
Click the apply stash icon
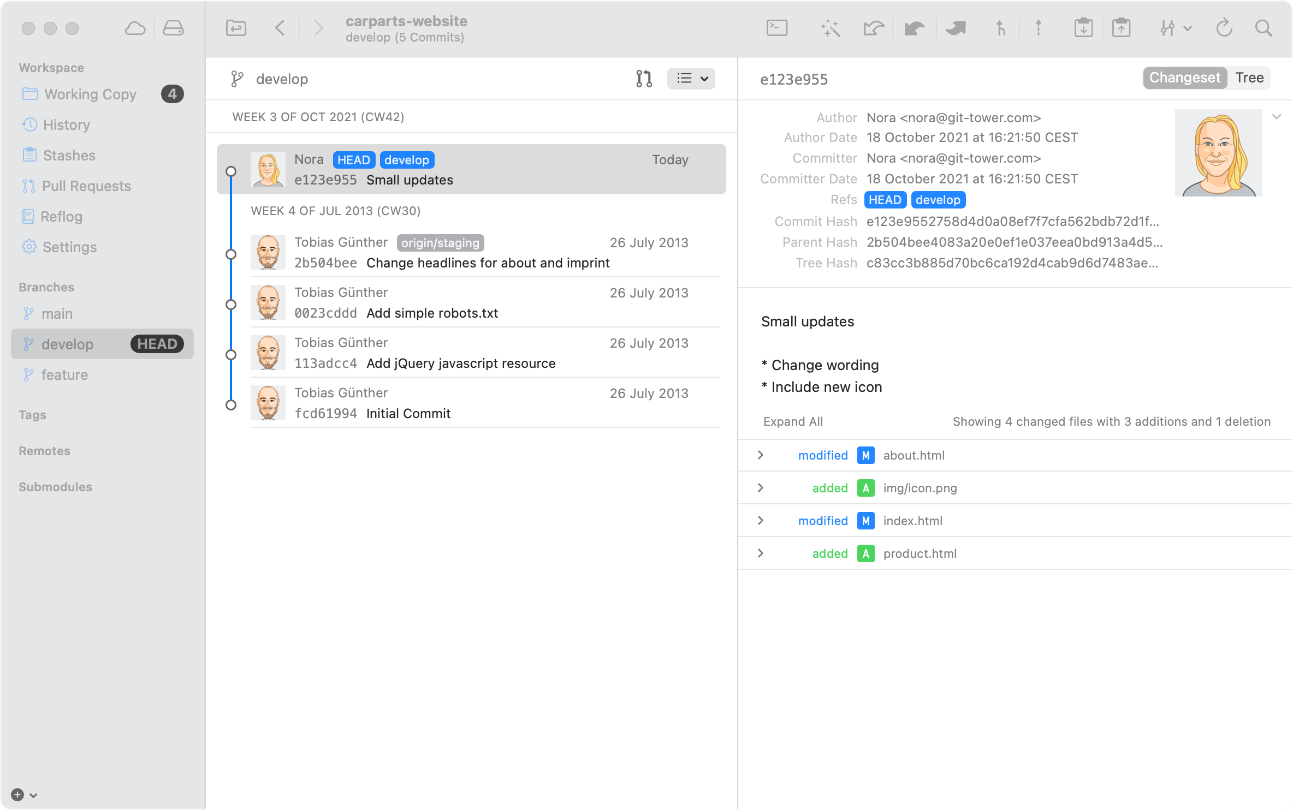pos(1121,28)
